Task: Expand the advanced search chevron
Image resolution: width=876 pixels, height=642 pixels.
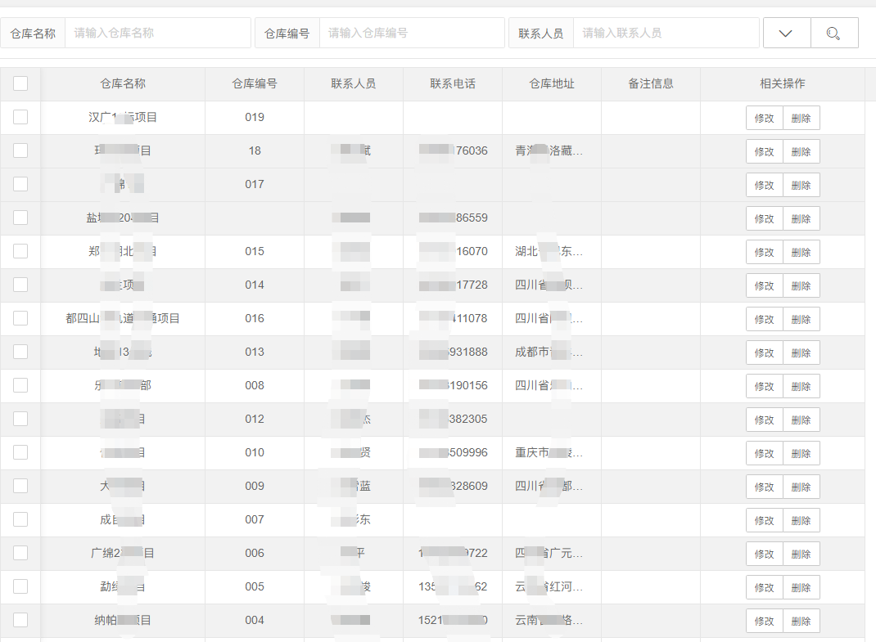Action: coord(786,33)
